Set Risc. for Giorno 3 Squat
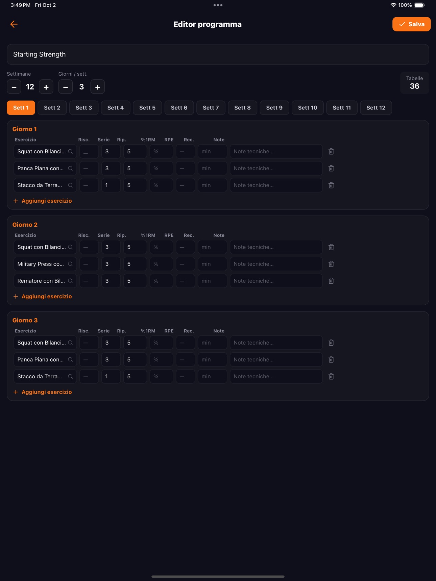Screen dimensions: 436x581 89,343
